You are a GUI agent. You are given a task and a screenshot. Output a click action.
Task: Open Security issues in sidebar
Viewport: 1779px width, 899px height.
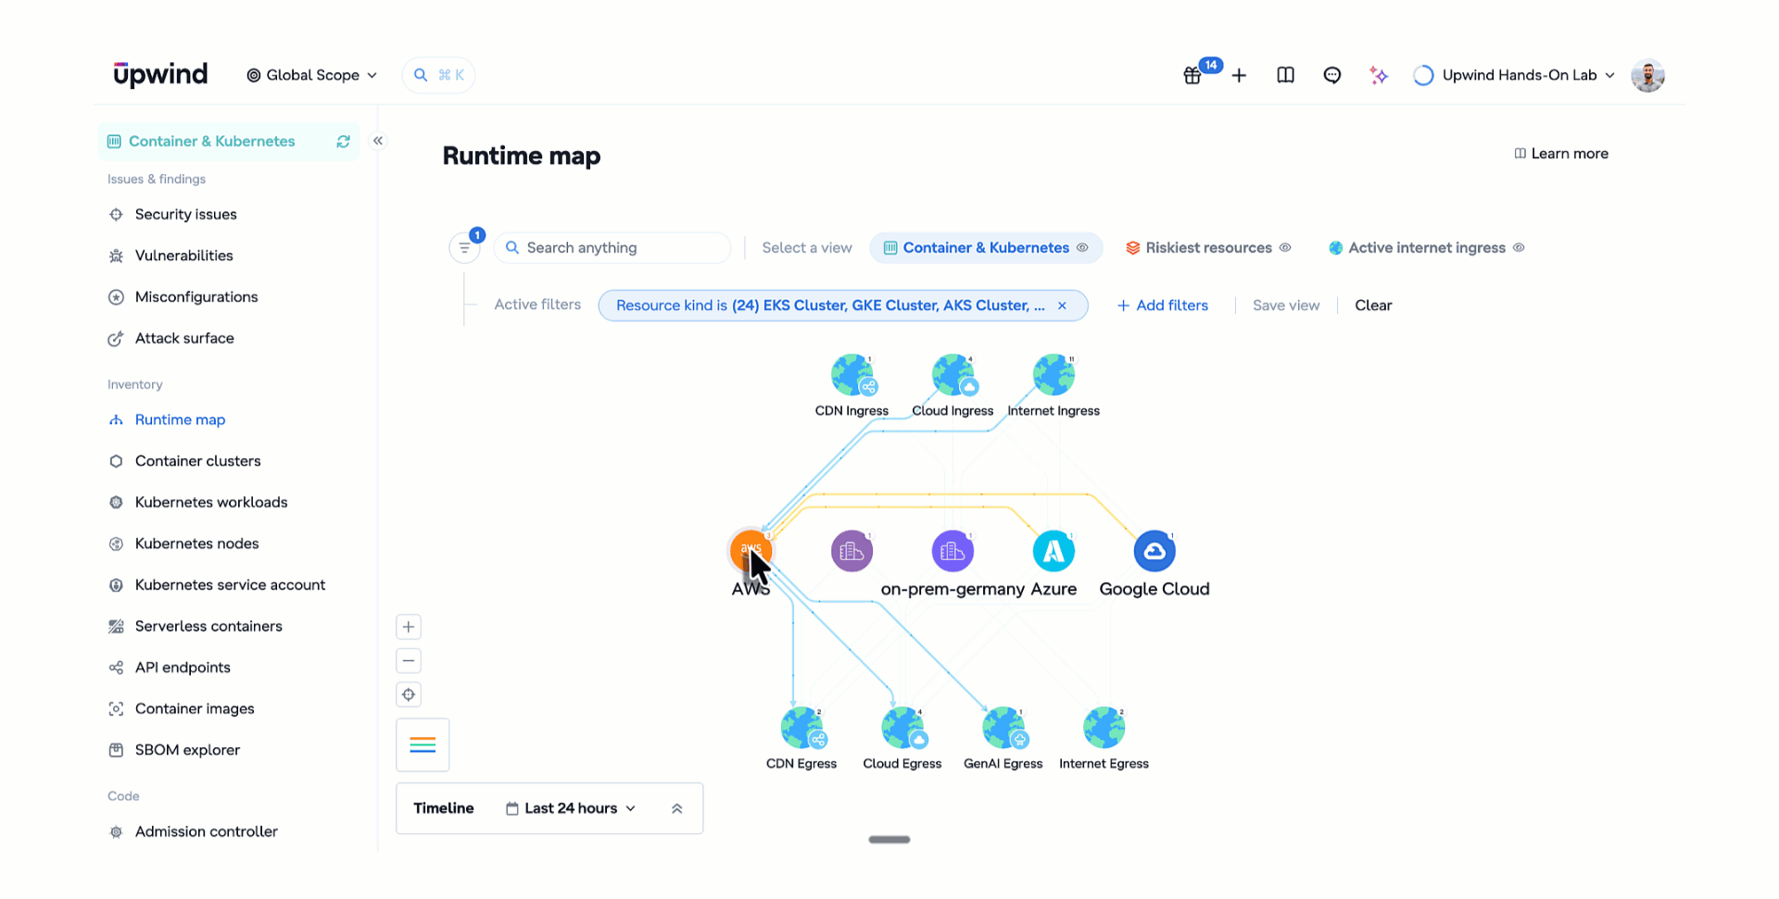[186, 215]
